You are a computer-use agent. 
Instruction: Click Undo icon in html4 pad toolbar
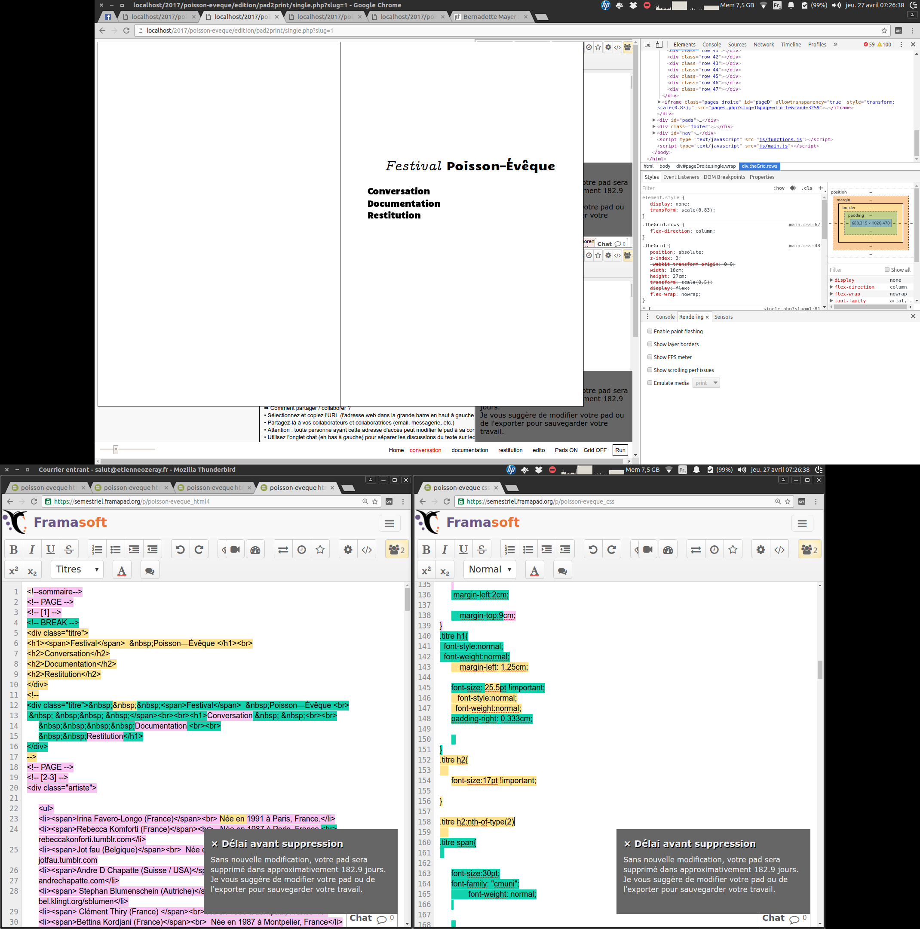[x=180, y=550]
